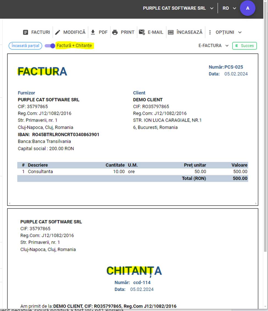
Task: Click the PDF download arrow icon
Action: pyautogui.click(x=93, y=32)
